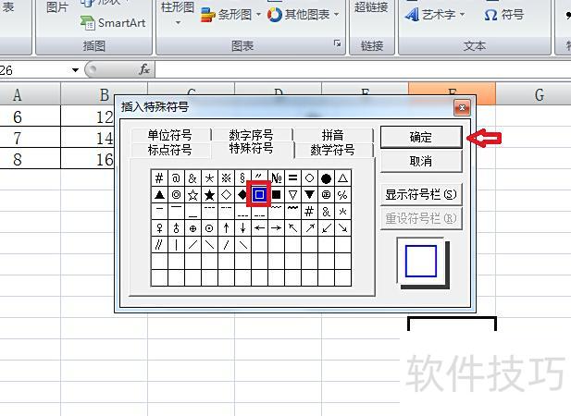Select the lower-left arrow ↙ symbol

coord(327,228)
